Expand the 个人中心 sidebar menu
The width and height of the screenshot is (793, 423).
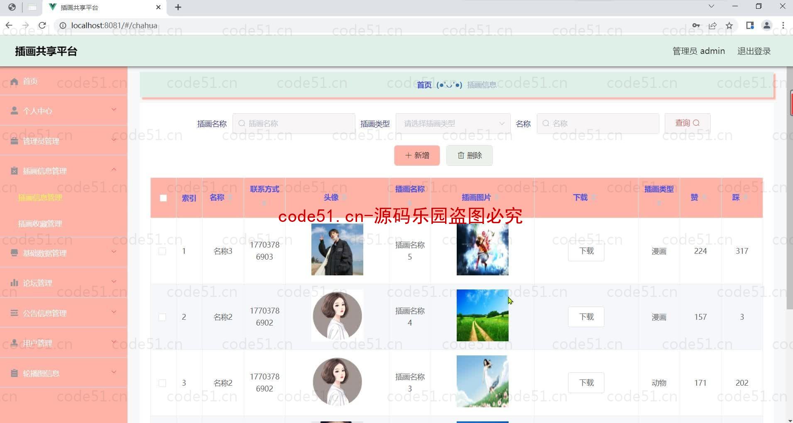point(114,109)
